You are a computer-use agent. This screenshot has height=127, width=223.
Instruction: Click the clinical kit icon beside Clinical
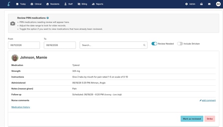click(x=32, y=4)
